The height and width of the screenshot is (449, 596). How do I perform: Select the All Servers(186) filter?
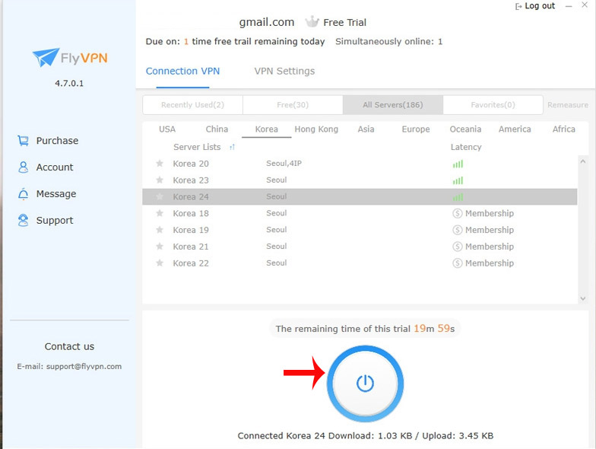point(392,105)
